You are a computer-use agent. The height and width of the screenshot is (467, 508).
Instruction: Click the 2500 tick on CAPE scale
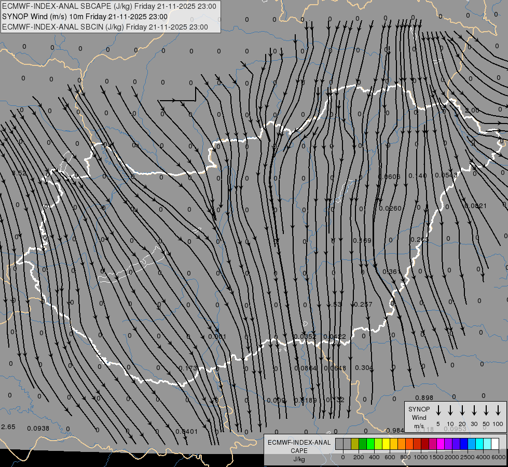pyautogui.click(x=467, y=457)
